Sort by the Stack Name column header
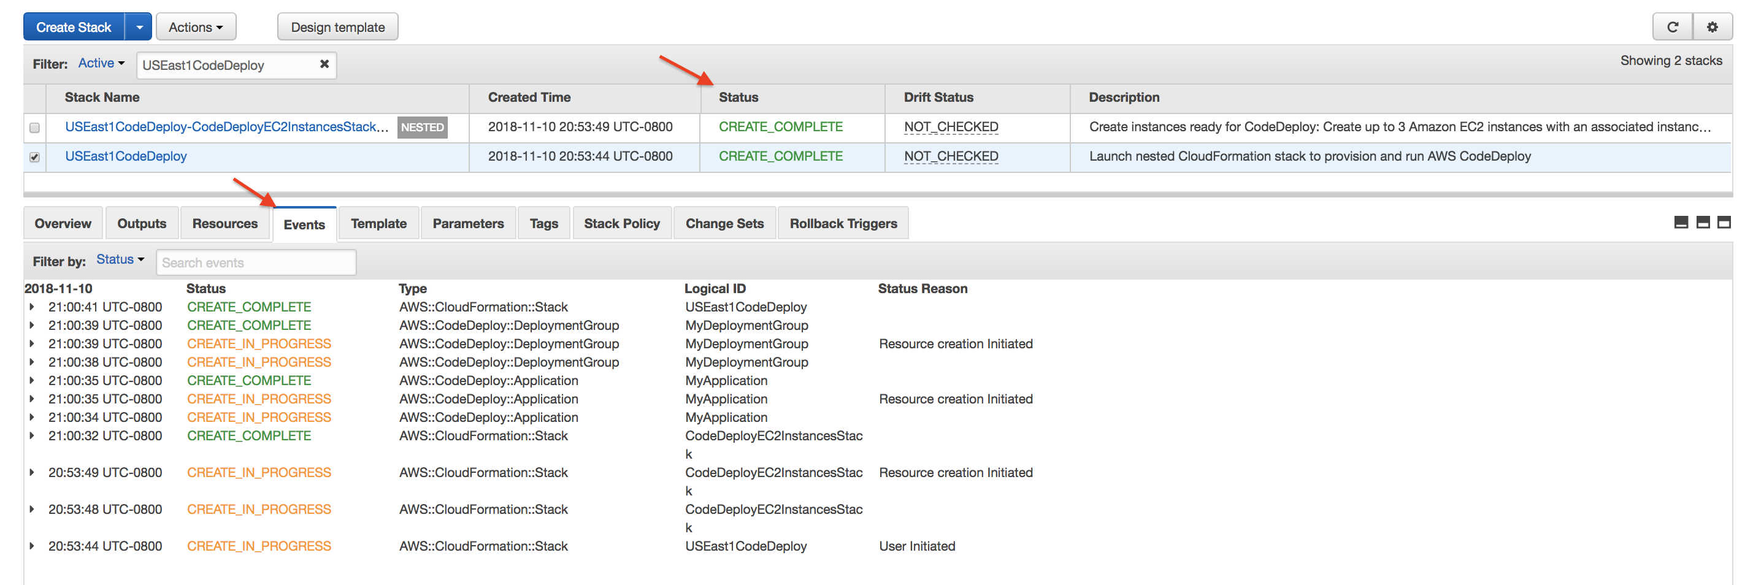The width and height of the screenshot is (1753, 585). coord(102,97)
